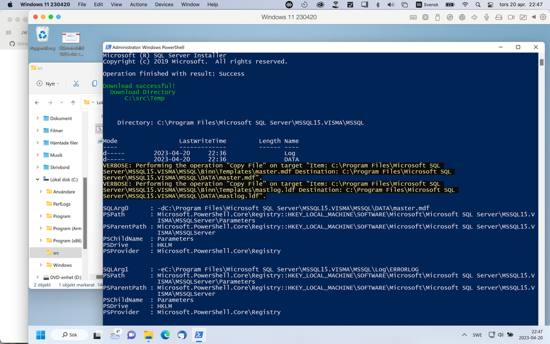Screen dimensions: 550x344
Task: Click the Cut scissors icon in Explorer
Action: (x=76, y=84)
